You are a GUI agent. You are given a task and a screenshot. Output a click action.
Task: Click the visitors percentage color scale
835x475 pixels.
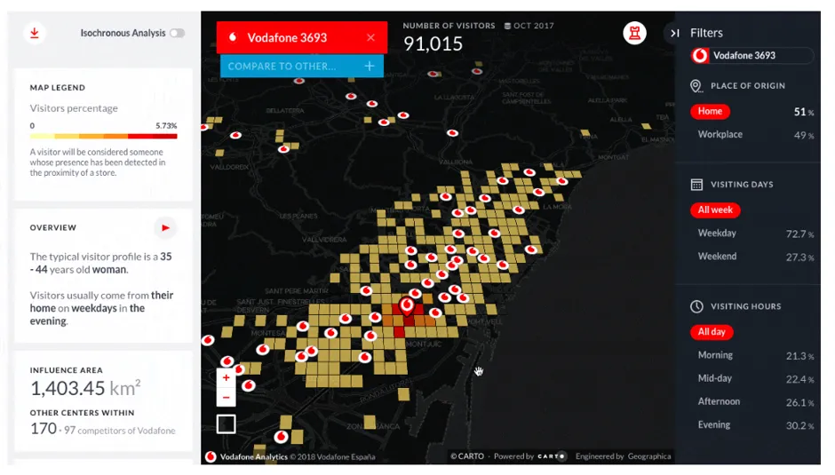tap(103, 137)
